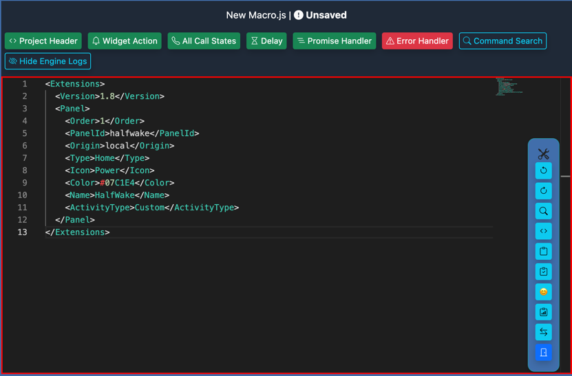Insert a Project Header snippet
The width and height of the screenshot is (572, 376).
43,41
